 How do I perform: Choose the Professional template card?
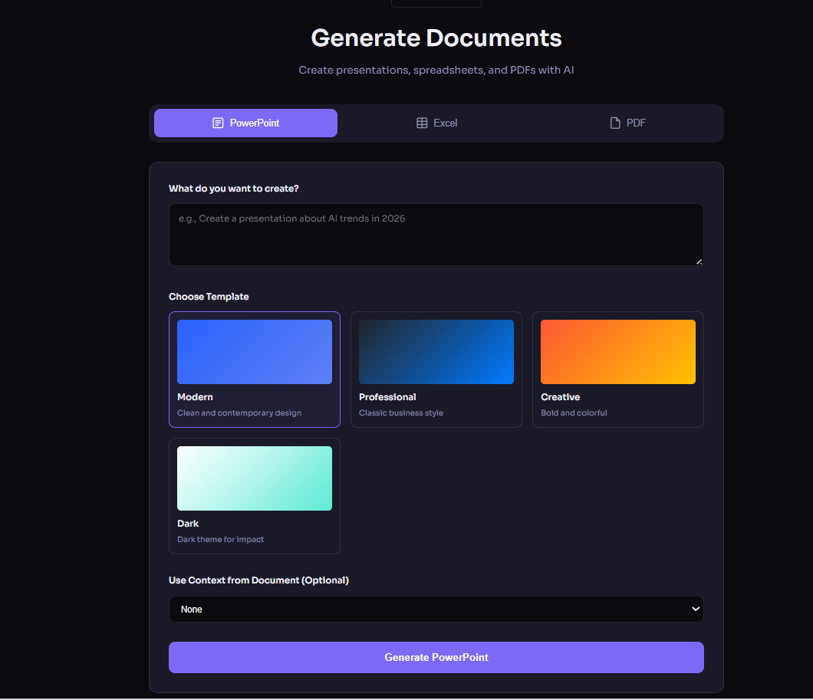coord(436,370)
